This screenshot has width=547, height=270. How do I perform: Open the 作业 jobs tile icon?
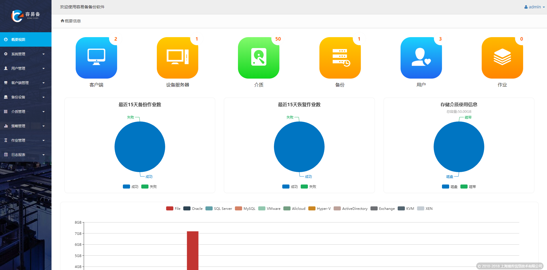click(x=502, y=58)
